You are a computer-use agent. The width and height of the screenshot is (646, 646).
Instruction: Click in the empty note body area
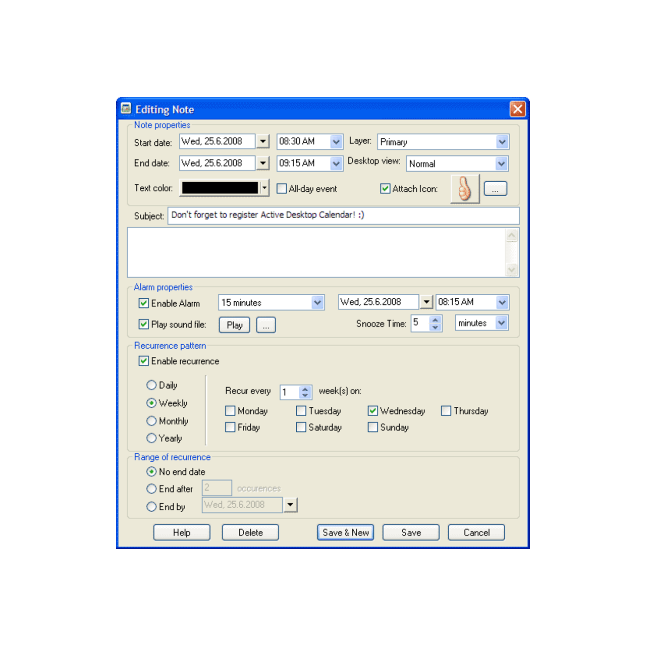pyautogui.click(x=316, y=252)
